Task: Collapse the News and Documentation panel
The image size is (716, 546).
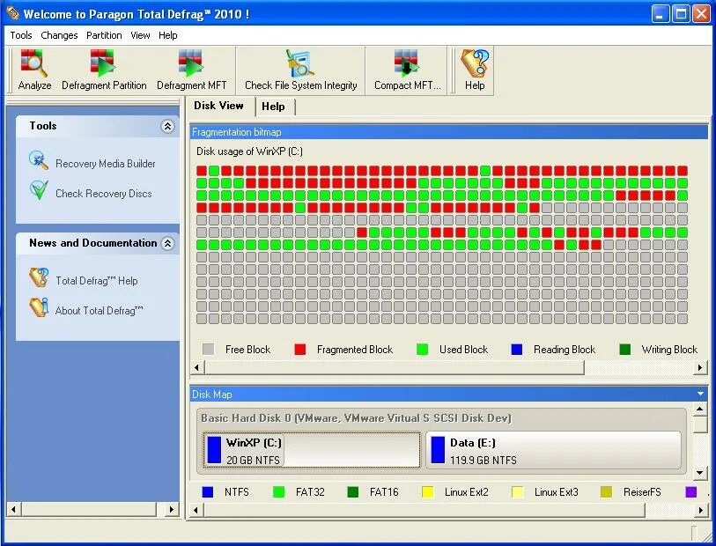Action: [167, 243]
